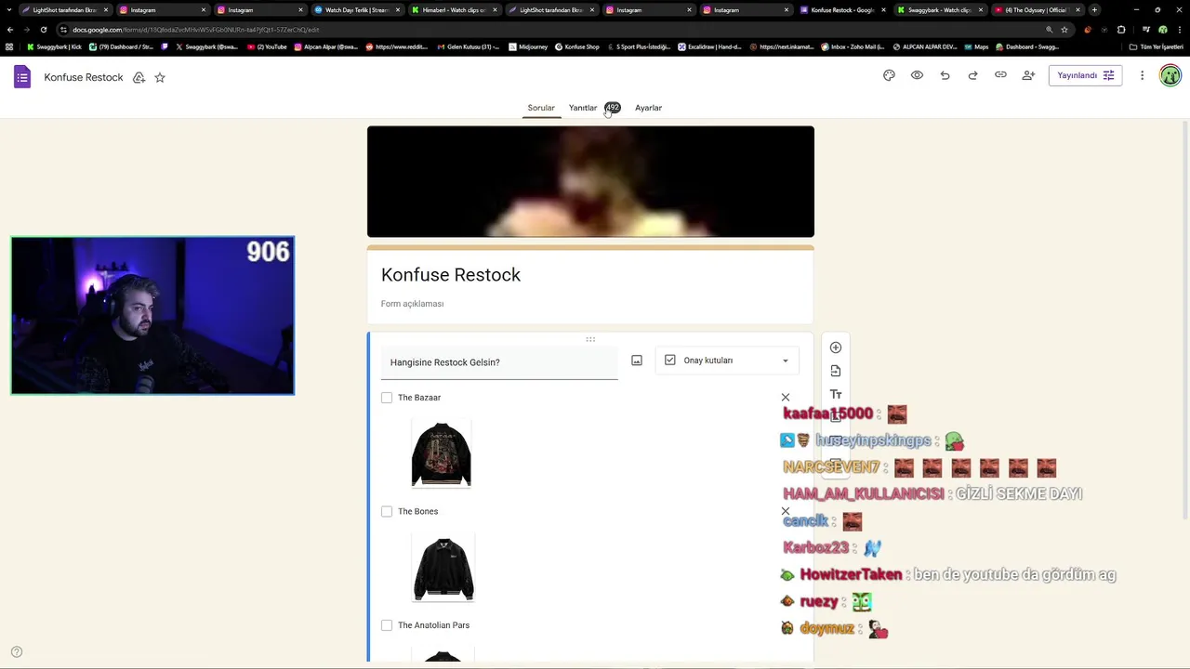
Task: Open the More options three-dot menu
Action: click(1142, 75)
